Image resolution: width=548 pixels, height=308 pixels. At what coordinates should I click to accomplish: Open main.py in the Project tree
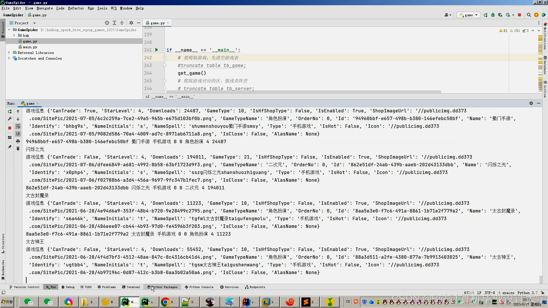30,47
